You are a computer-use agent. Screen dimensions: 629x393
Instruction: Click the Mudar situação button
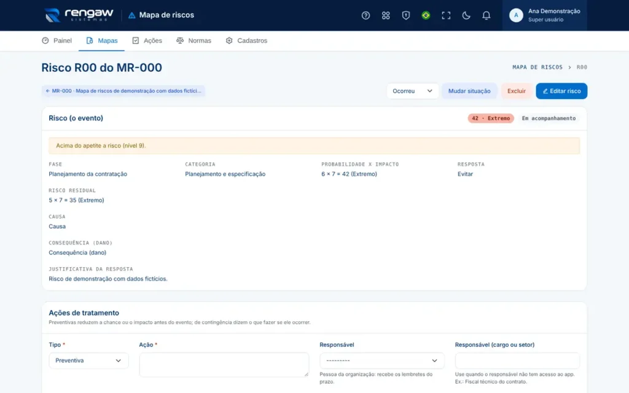(x=469, y=91)
